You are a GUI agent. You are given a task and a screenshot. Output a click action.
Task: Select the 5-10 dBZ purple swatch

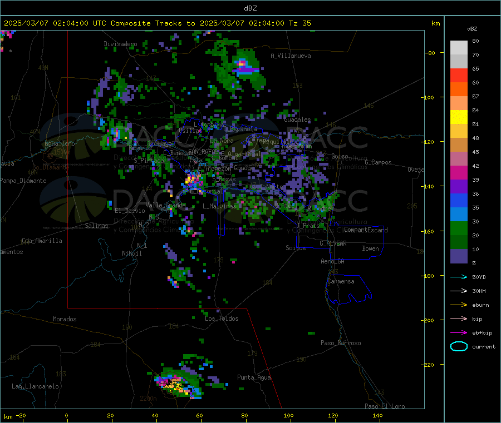pyautogui.click(x=459, y=256)
